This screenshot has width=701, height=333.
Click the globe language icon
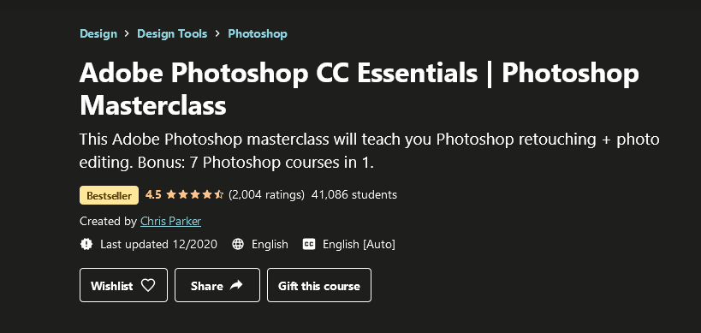pos(238,244)
